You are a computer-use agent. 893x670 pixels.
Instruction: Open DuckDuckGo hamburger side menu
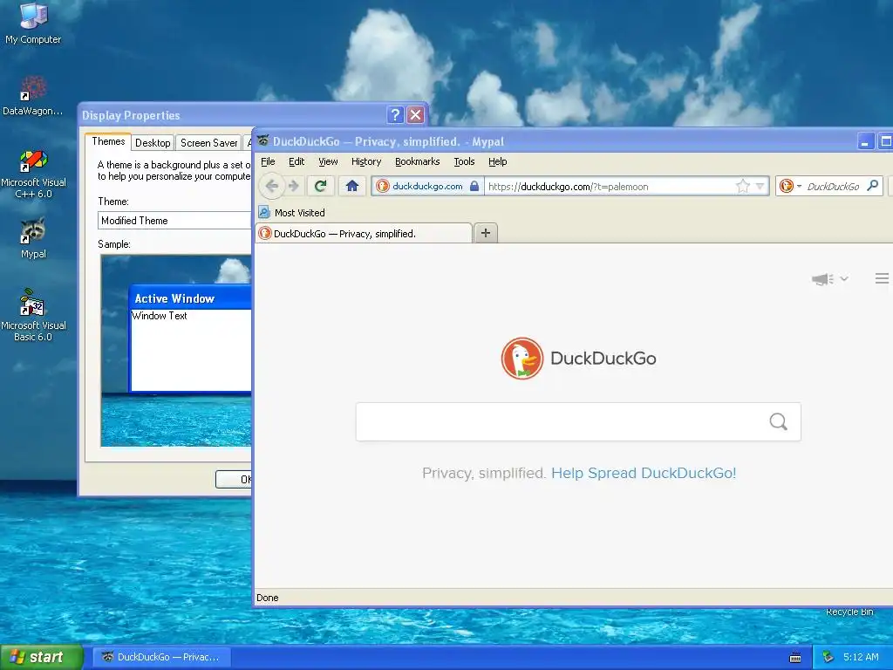(x=882, y=278)
